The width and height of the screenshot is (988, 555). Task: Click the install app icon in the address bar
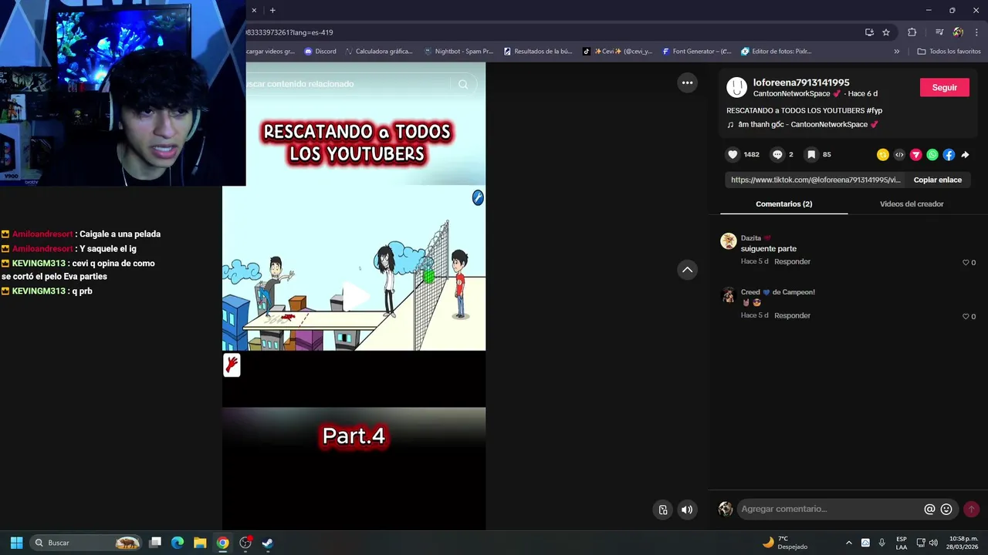[869, 32]
